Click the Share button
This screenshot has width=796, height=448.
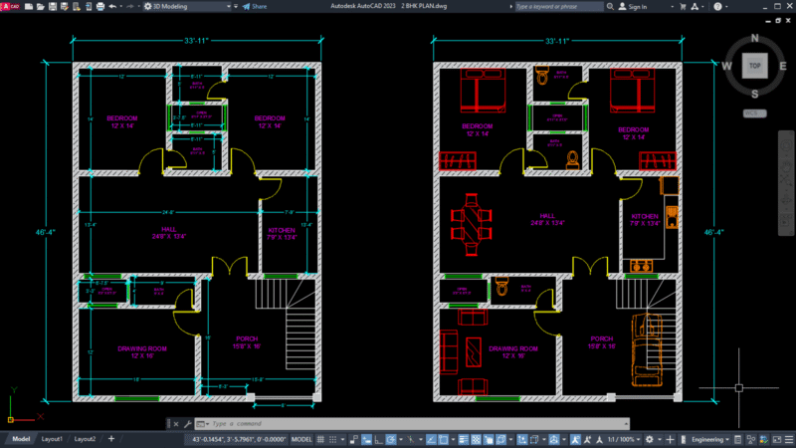tap(255, 6)
